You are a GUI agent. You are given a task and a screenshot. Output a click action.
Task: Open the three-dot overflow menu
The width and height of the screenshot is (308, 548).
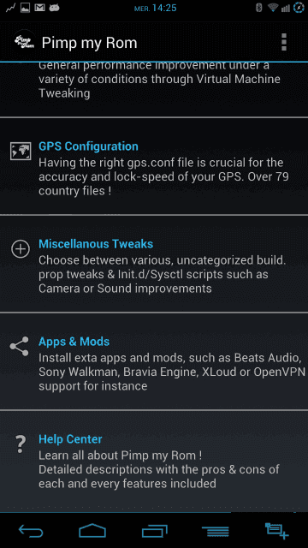(283, 42)
